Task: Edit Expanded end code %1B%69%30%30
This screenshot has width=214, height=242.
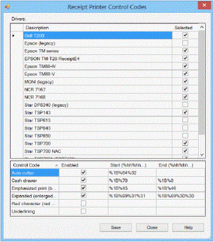Action: 181,196
